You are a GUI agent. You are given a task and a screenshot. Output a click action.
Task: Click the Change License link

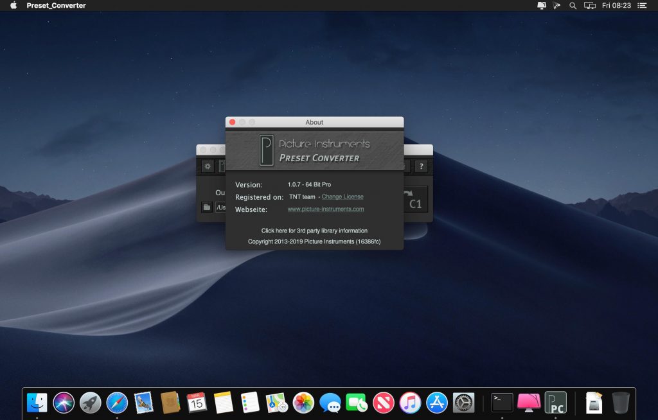[343, 197]
